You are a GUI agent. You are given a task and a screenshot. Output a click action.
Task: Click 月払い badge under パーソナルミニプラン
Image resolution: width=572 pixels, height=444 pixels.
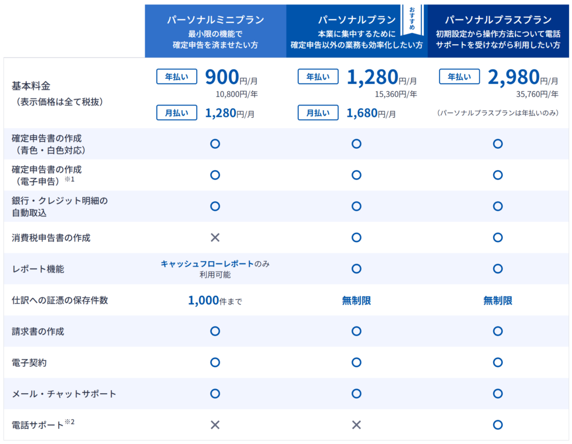(177, 113)
